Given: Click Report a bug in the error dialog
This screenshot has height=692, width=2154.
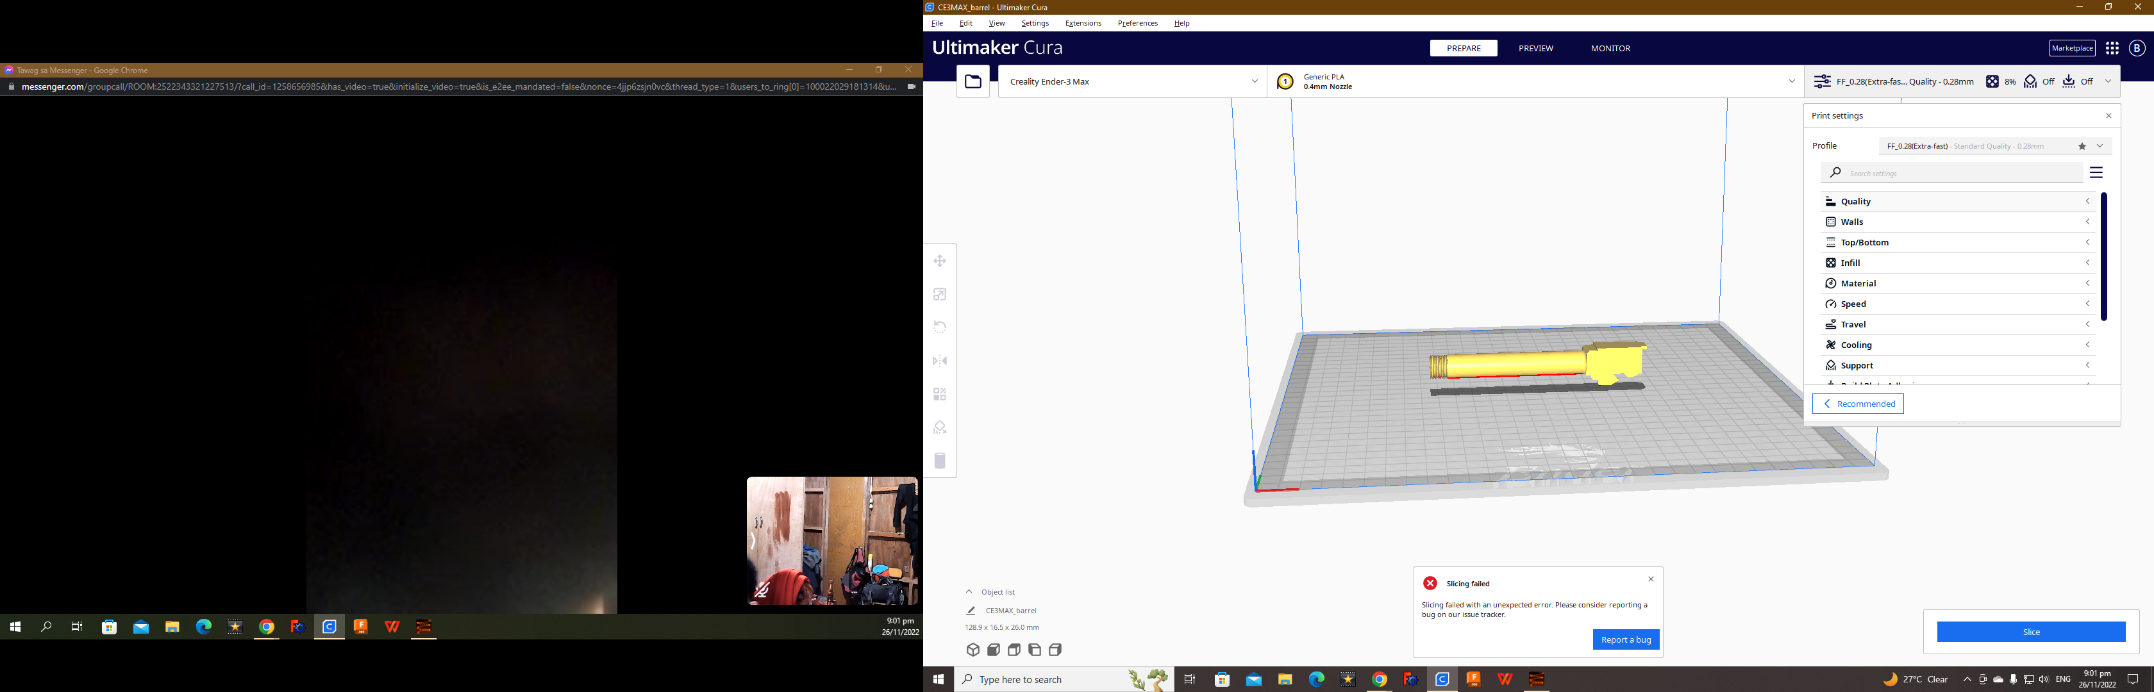Looking at the screenshot, I should pos(1626,639).
